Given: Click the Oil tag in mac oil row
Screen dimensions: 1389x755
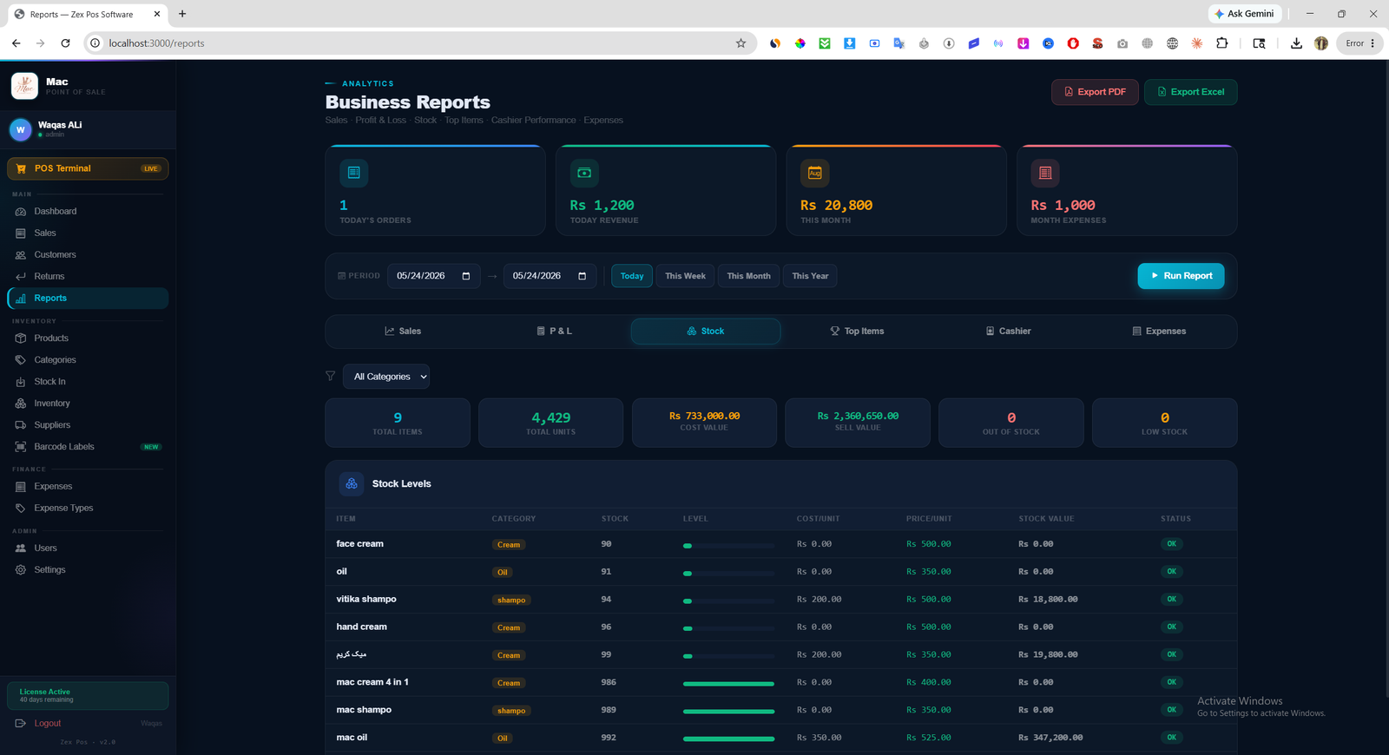Looking at the screenshot, I should [503, 739].
